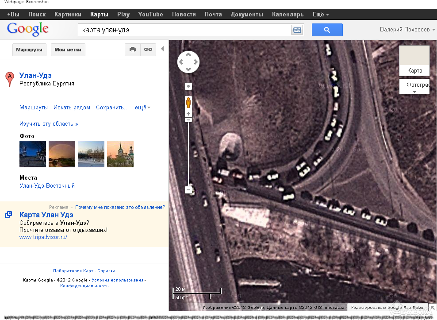Open the print map icon
This screenshot has width=437, height=320.
pyautogui.click(x=132, y=50)
